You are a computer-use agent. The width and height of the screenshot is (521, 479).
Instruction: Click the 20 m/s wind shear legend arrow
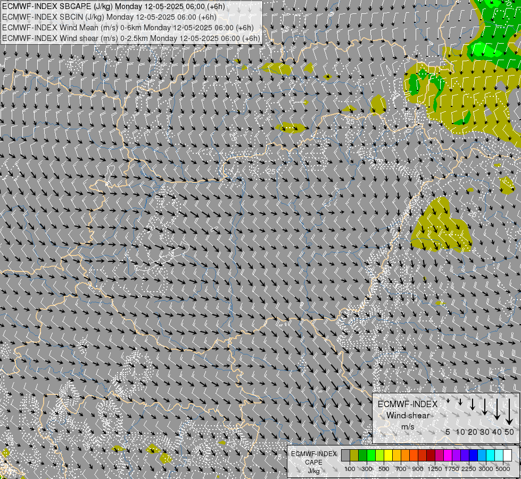[x=473, y=404]
